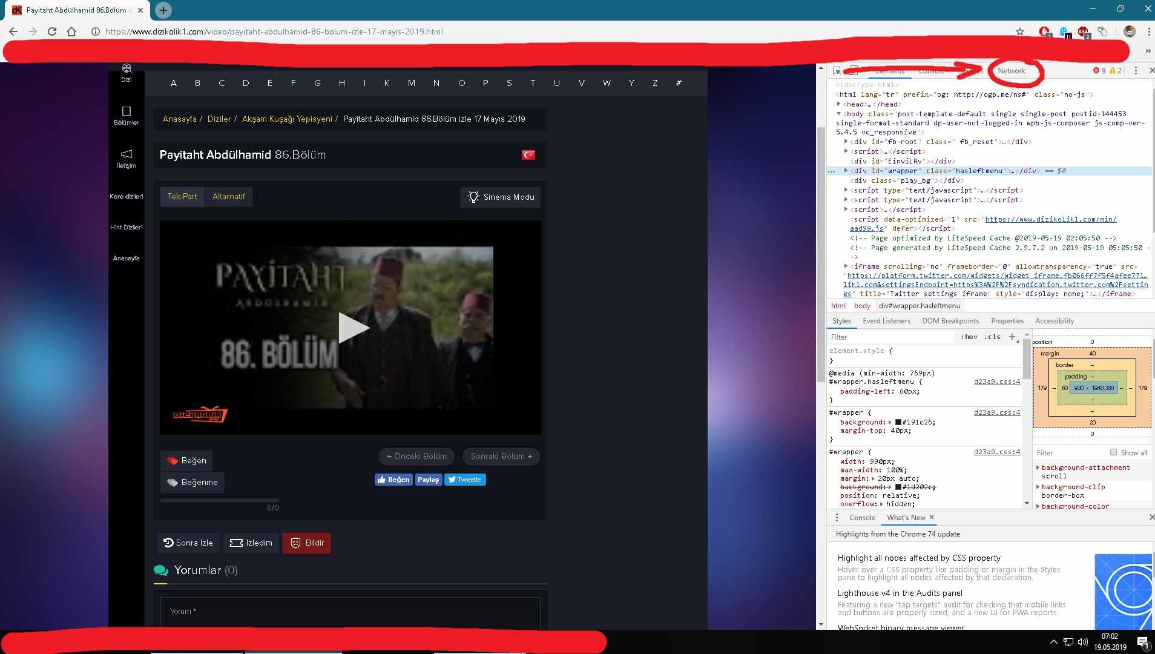1155x654 pixels.
Task: Open Bölümler in the left sidebar
Action: 126,116
